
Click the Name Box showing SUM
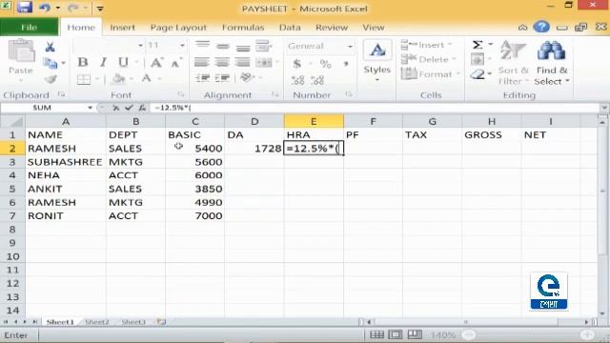(42, 108)
